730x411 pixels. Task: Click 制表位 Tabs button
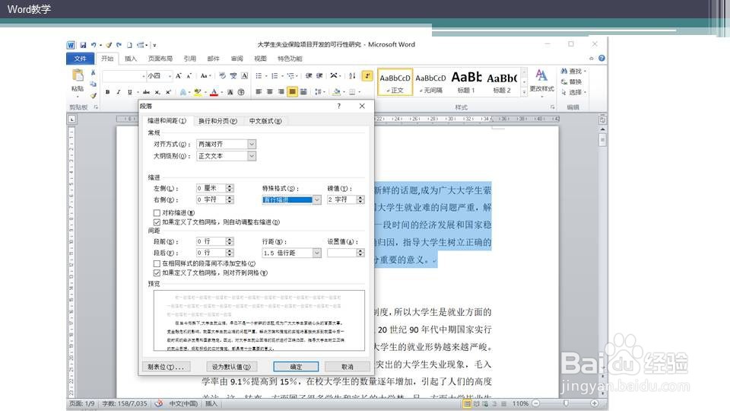coord(166,367)
